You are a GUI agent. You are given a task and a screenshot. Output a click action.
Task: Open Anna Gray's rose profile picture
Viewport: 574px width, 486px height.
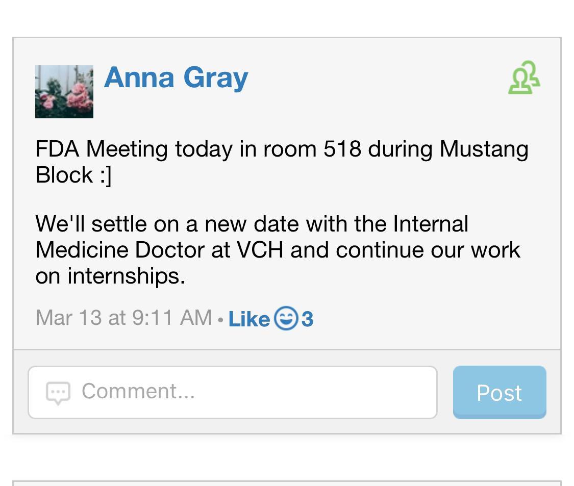64,92
